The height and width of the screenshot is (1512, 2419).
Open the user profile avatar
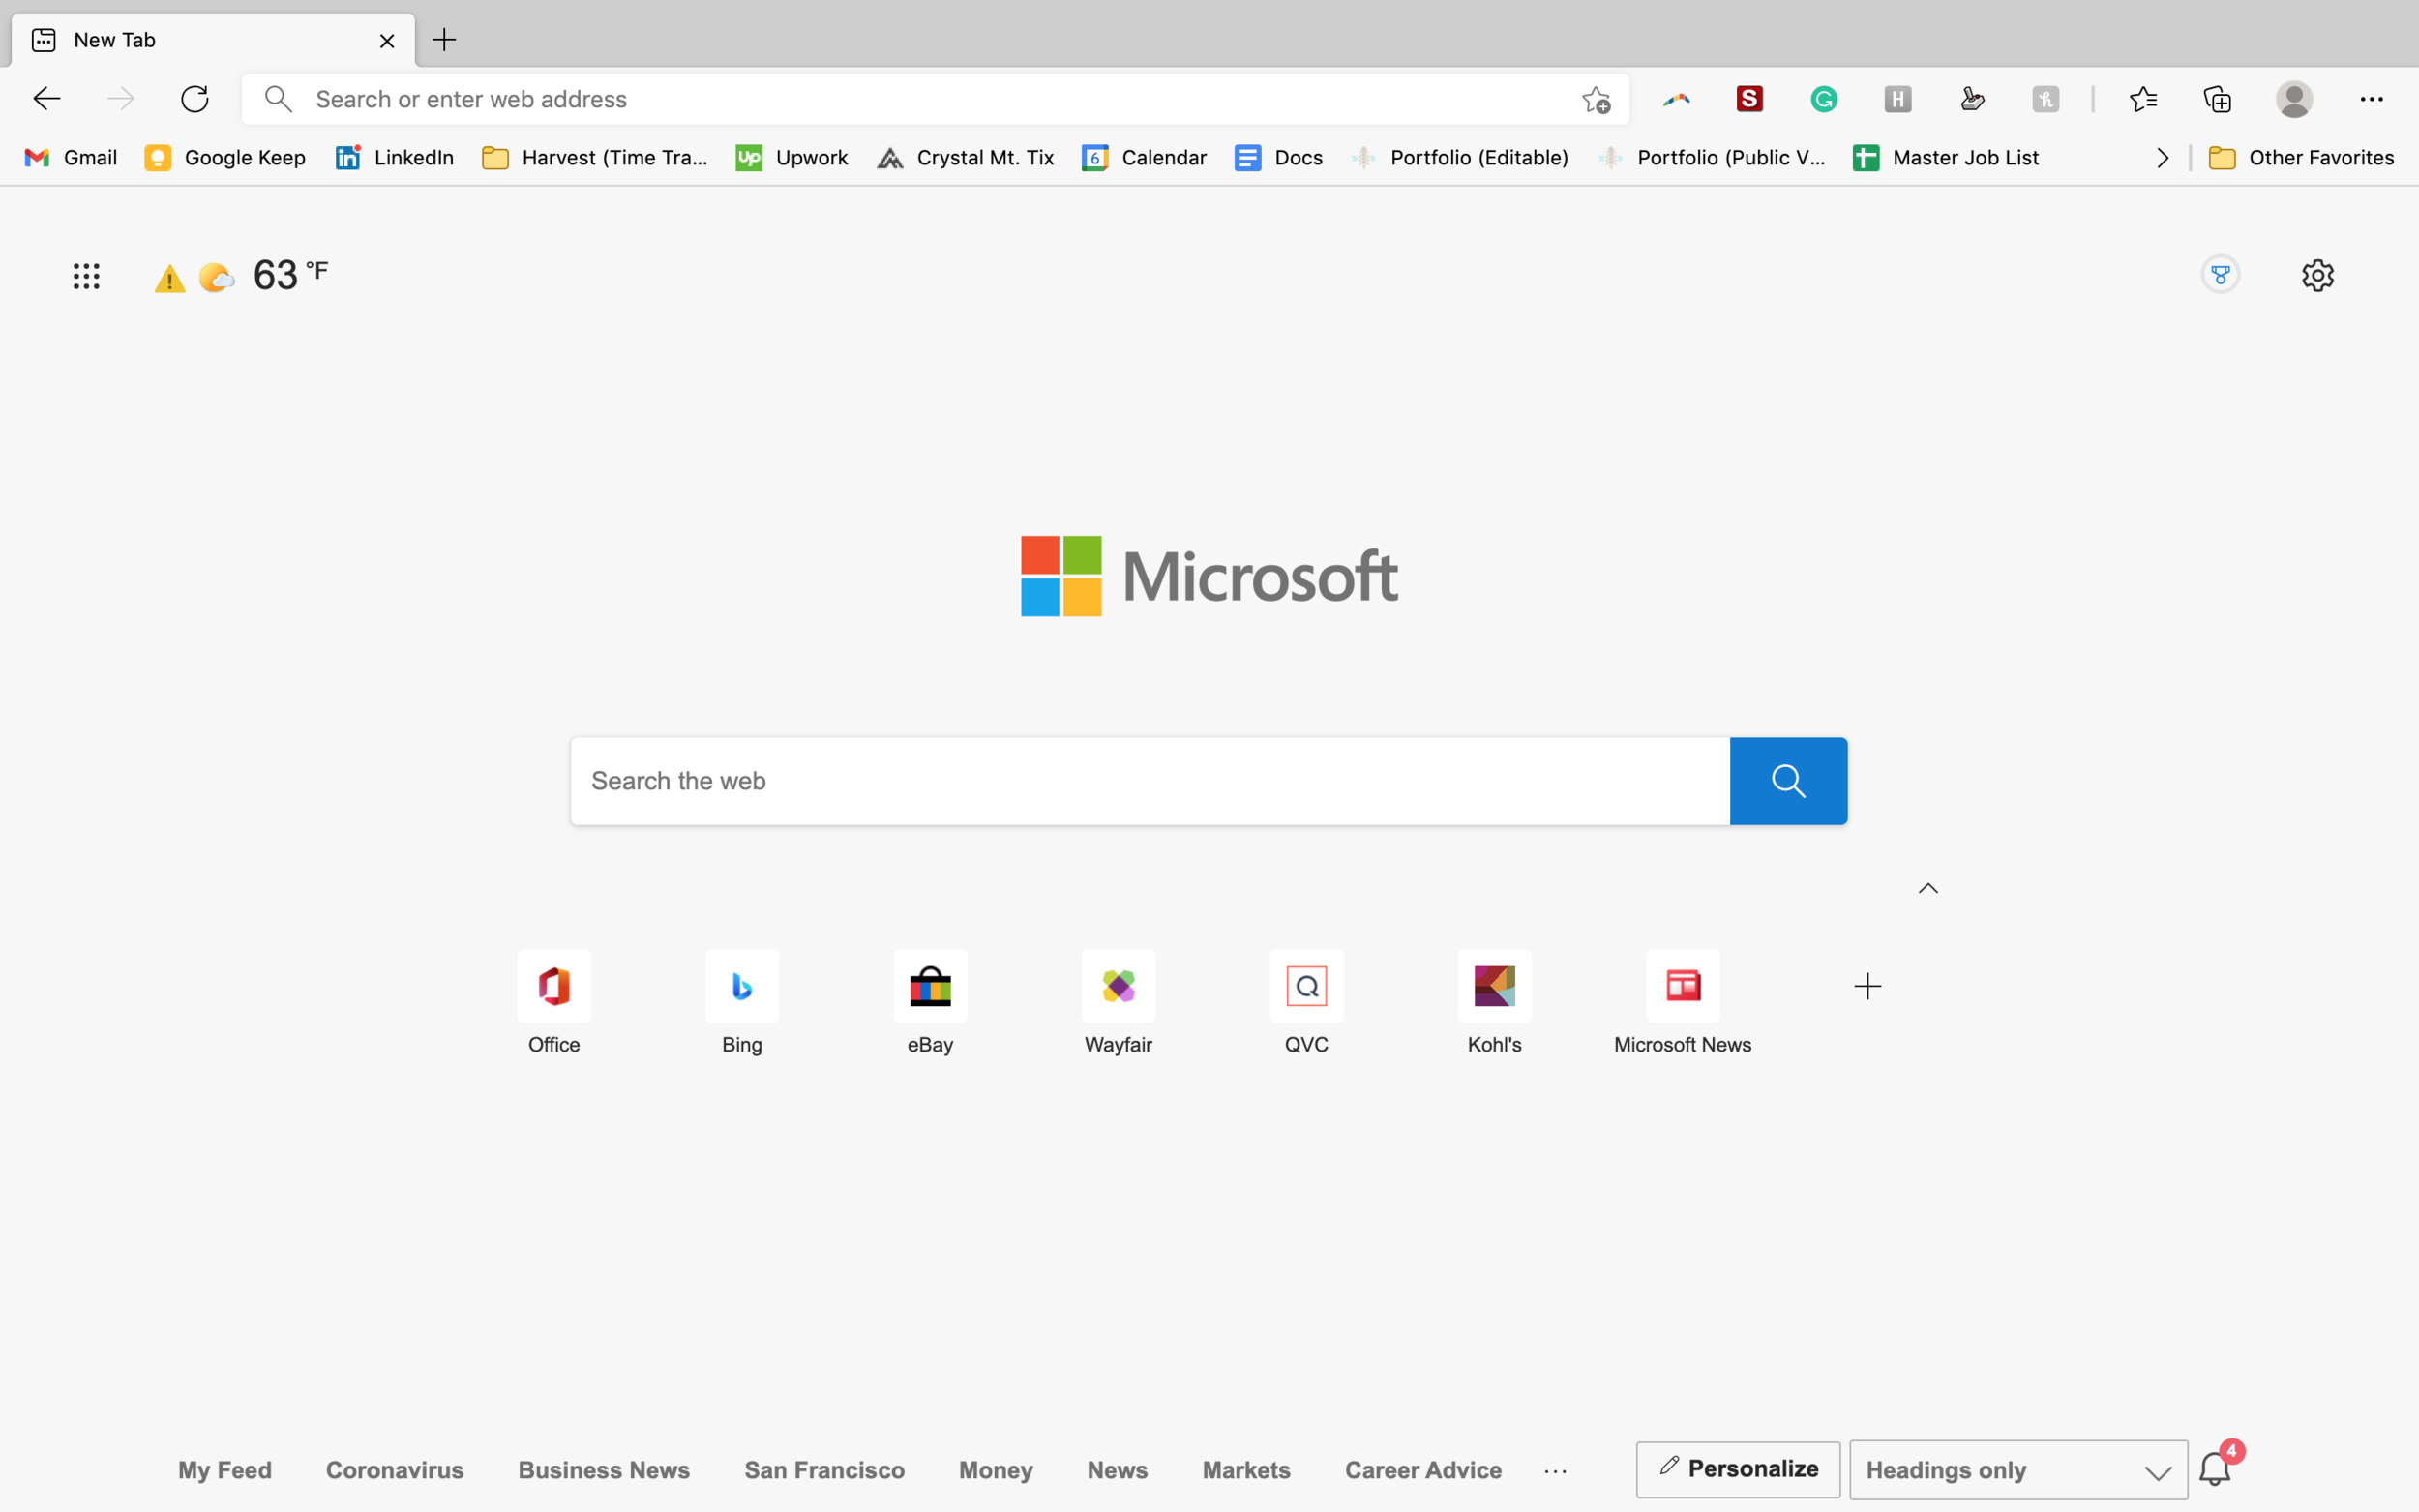click(x=2294, y=99)
